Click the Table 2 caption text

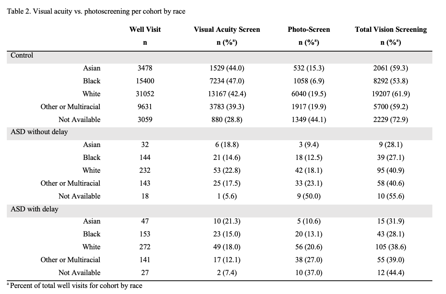pos(96,11)
